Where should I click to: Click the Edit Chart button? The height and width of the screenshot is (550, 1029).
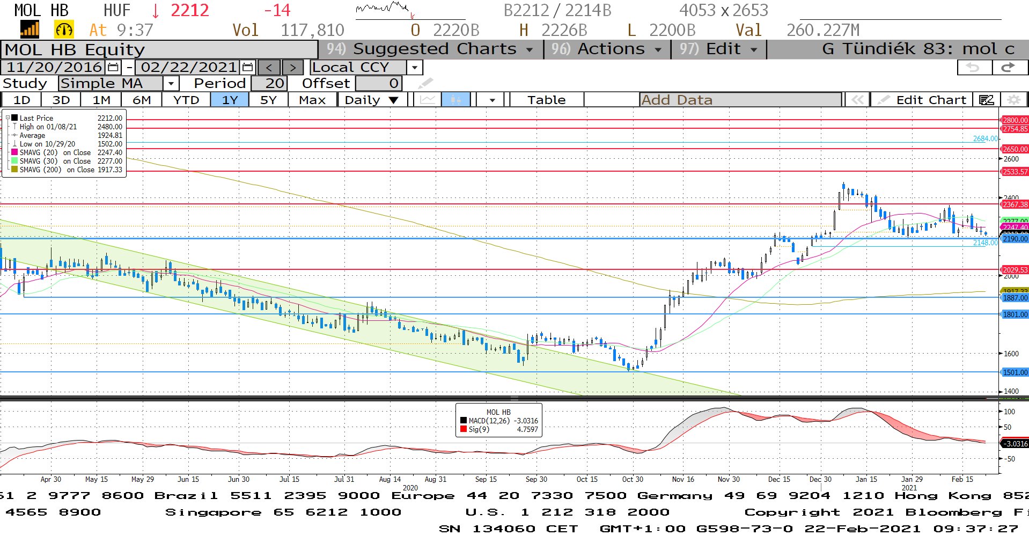[x=923, y=100]
